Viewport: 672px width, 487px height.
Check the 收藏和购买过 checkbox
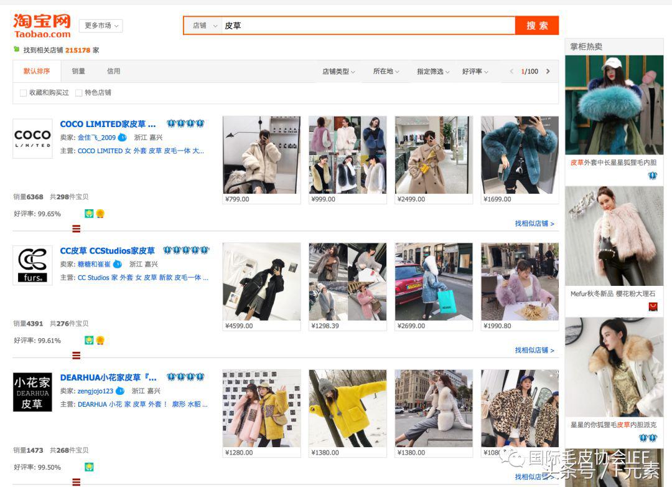click(23, 93)
